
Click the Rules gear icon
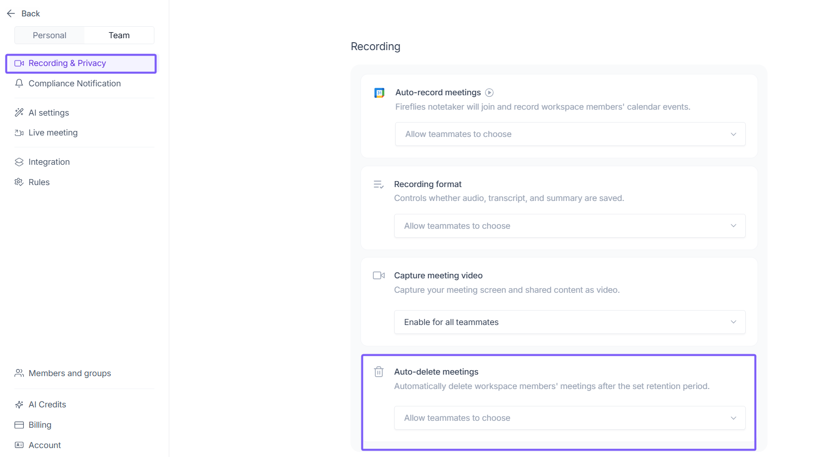pyautogui.click(x=19, y=182)
